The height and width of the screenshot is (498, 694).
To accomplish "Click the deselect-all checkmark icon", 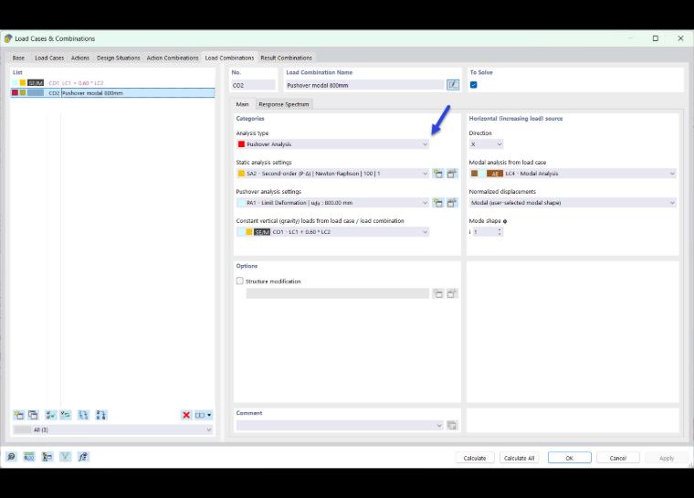I will (x=66, y=415).
